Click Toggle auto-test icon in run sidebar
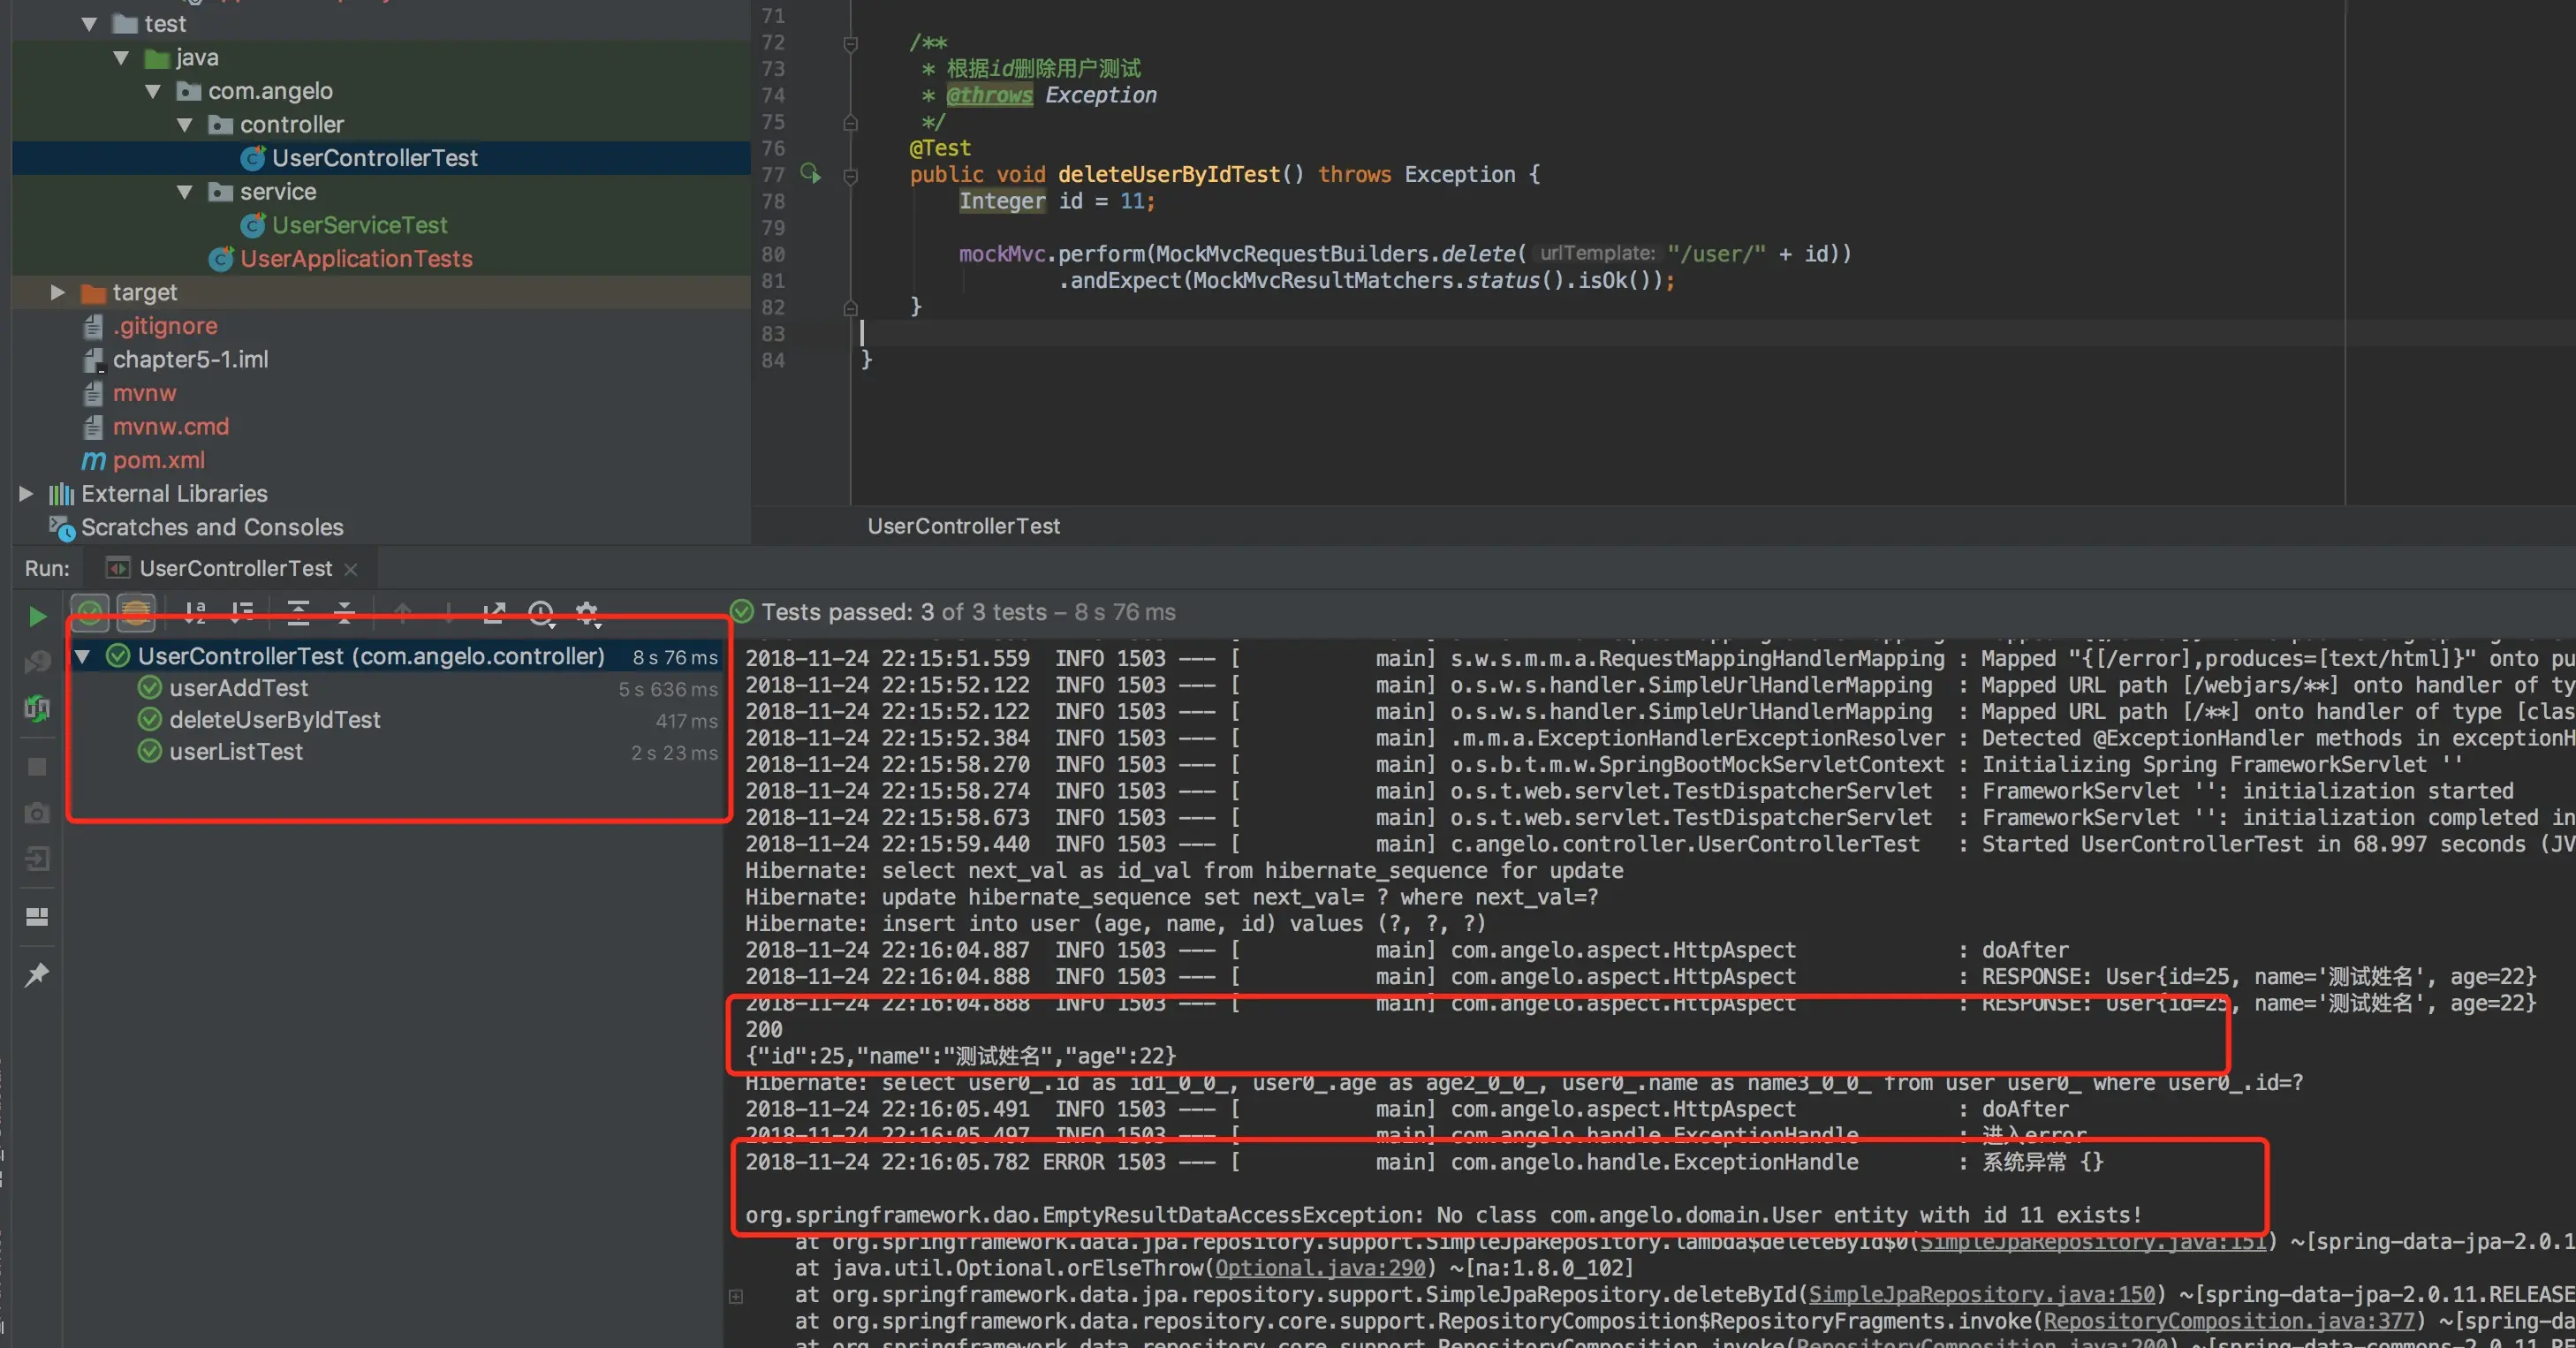Screen dimensions: 2576x1348 click(37, 708)
